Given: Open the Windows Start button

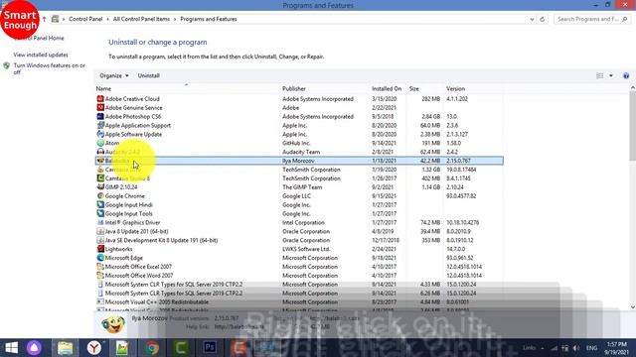Looking at the screenshot, I should (x=11, y=348).
